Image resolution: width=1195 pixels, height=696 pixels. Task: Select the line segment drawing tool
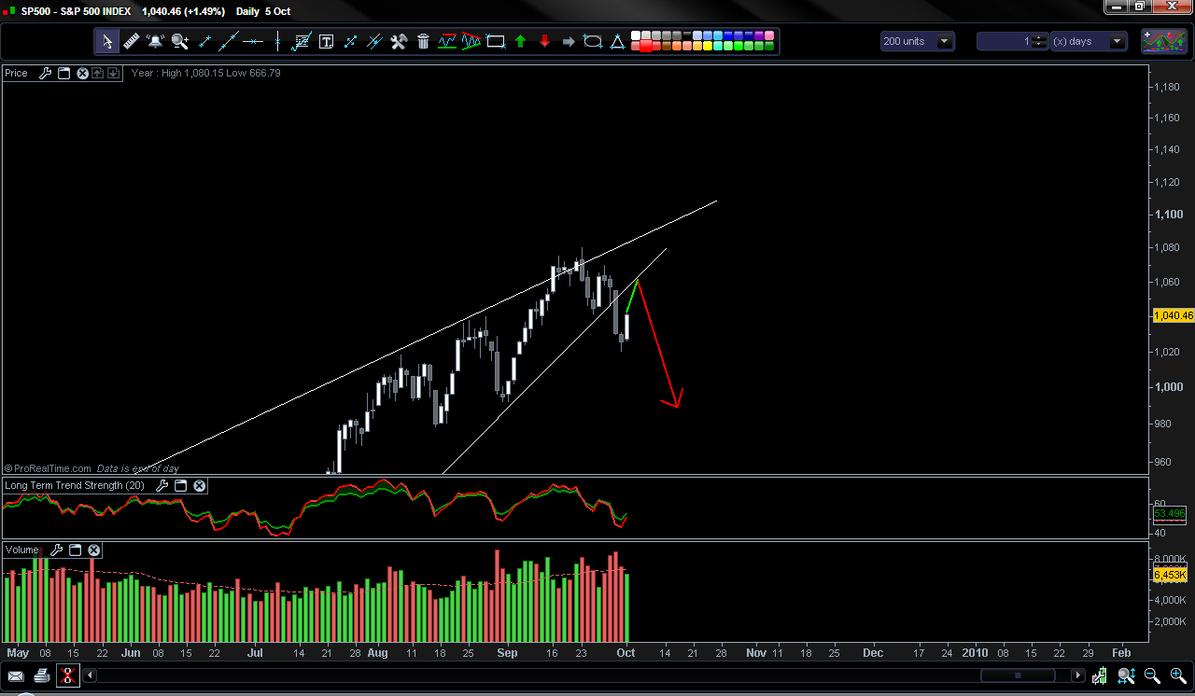coord(205,41)
